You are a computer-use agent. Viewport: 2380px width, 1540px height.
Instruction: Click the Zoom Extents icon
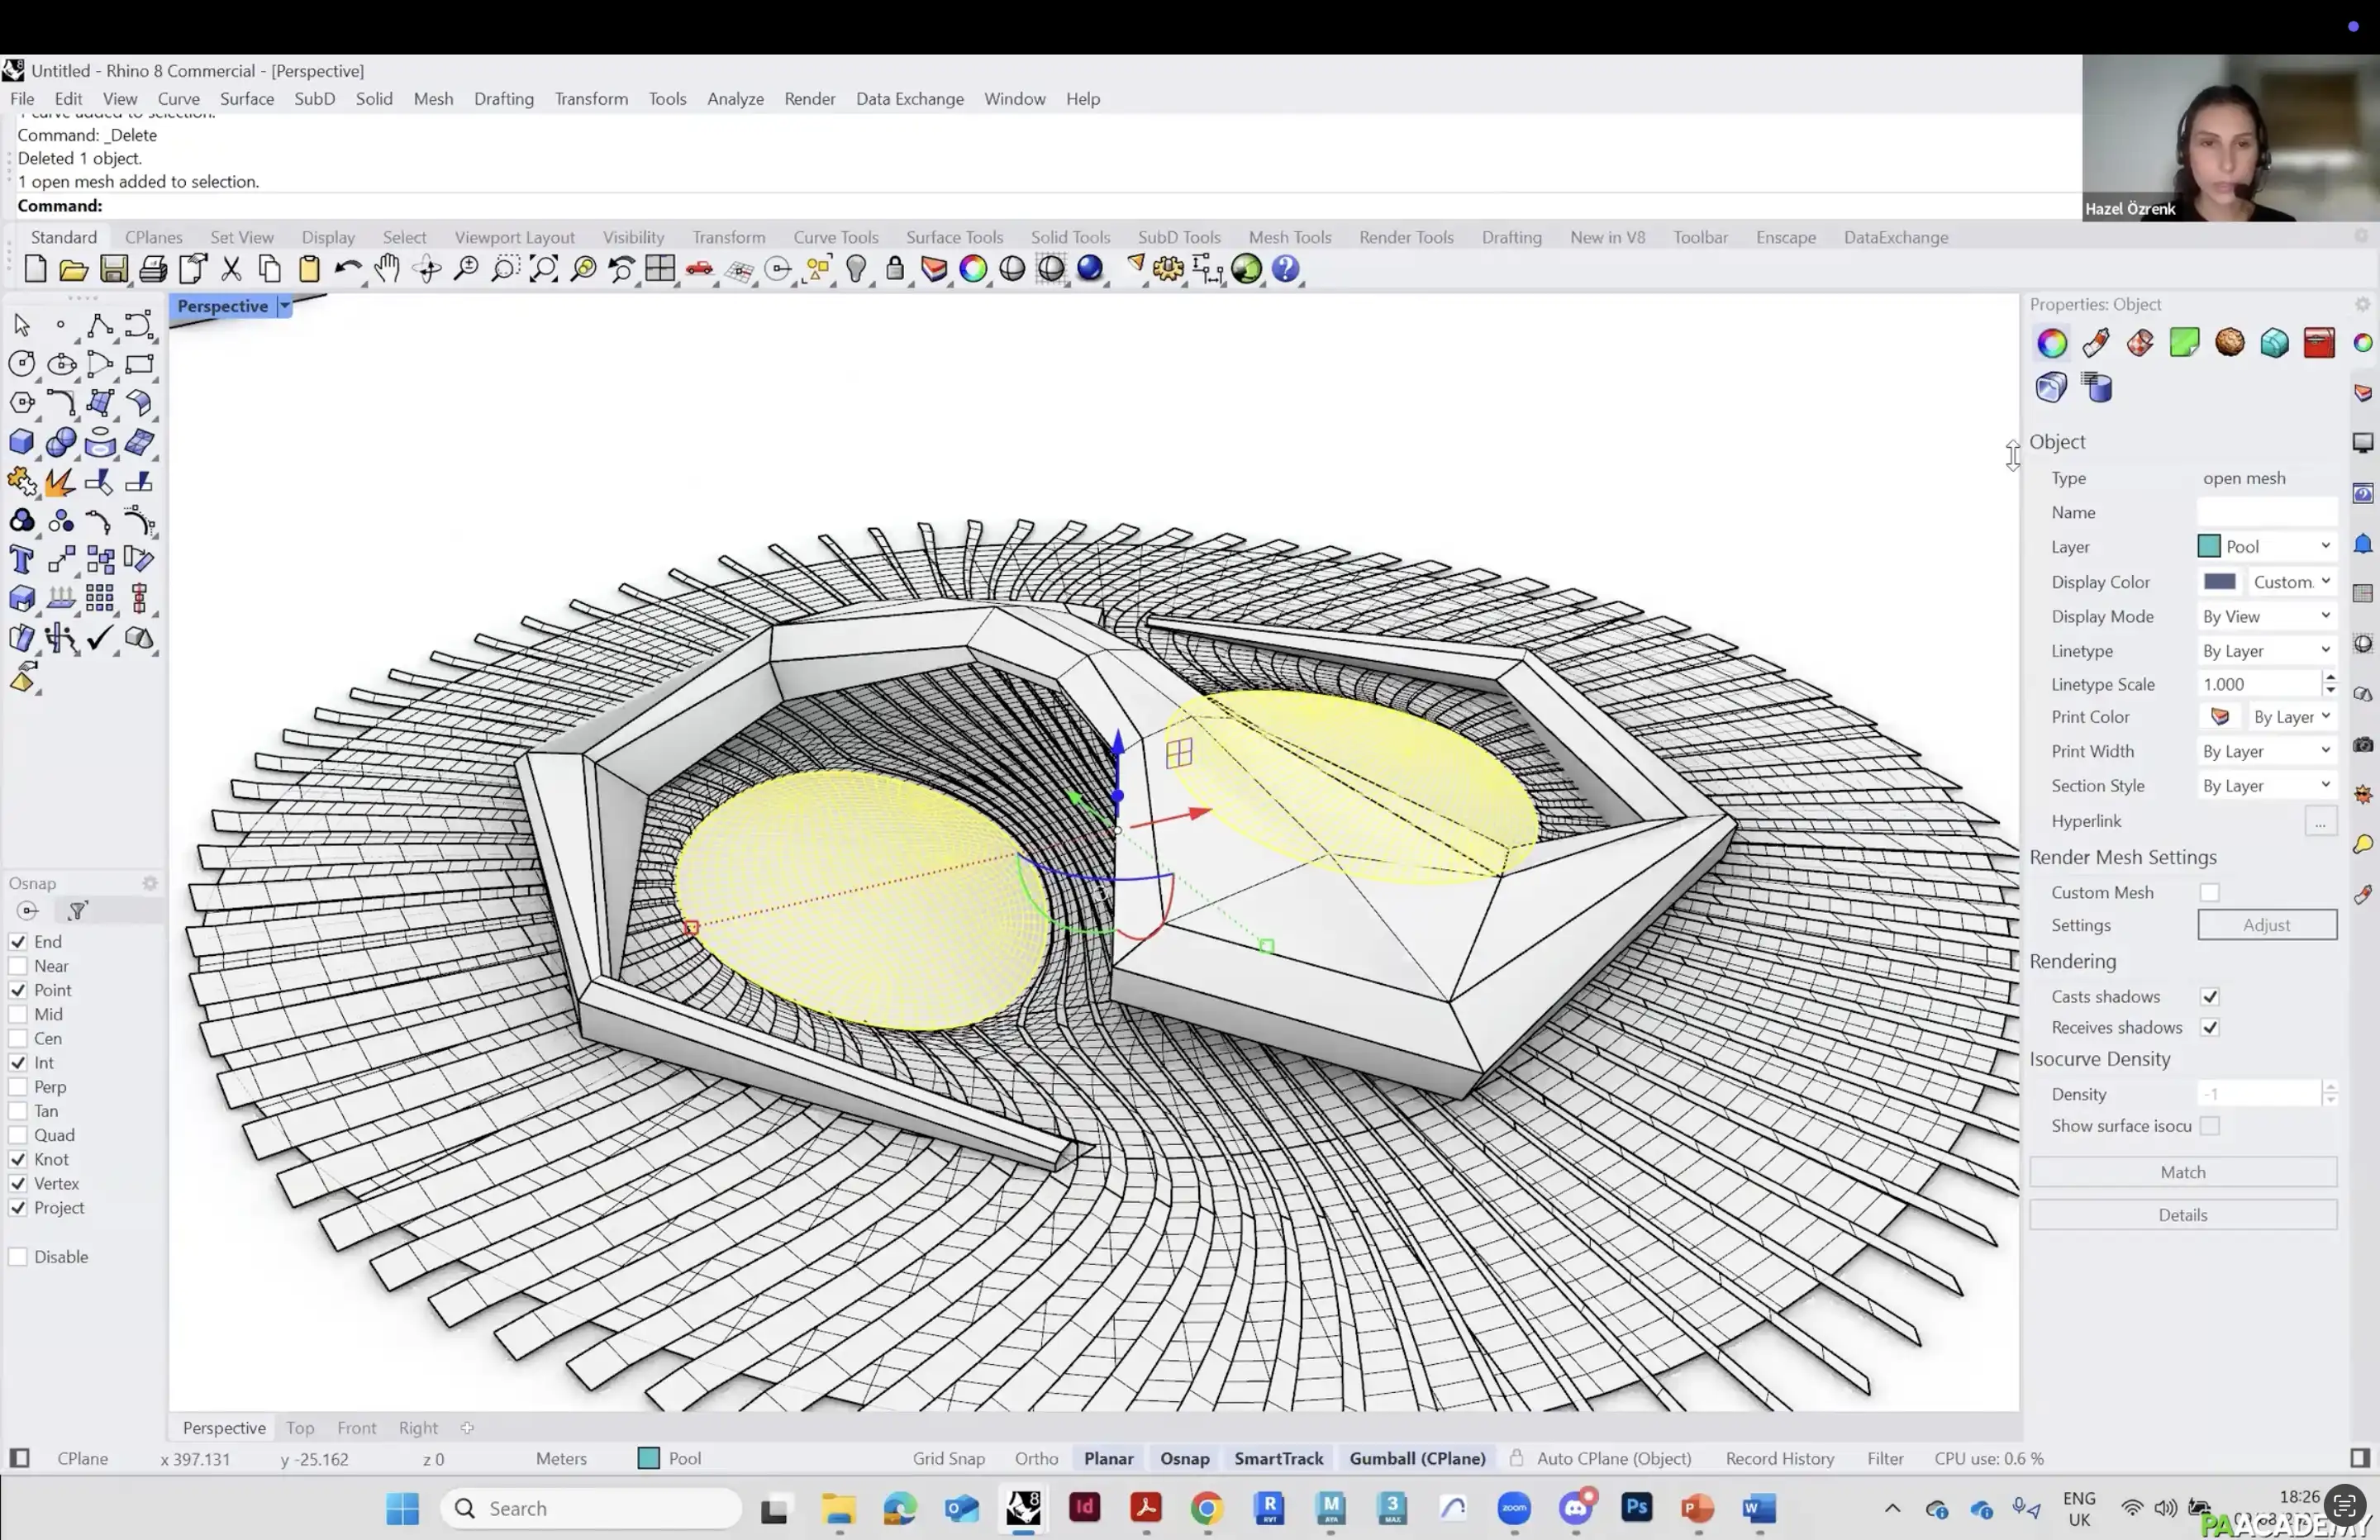click(x=544, y=269)
